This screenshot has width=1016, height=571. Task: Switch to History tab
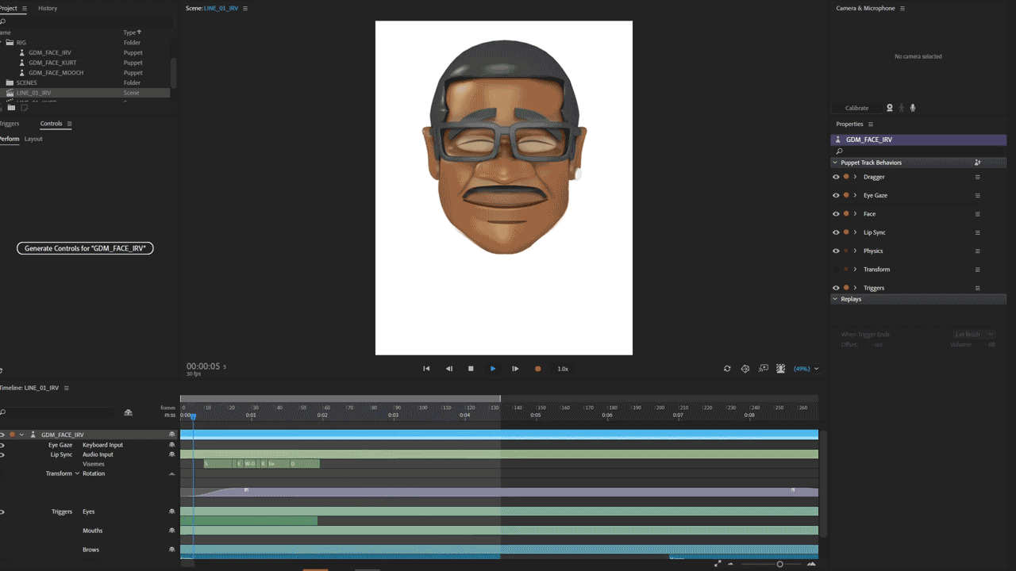[x=48, y=9]
